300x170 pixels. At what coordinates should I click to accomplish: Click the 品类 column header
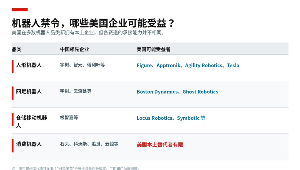16,49
